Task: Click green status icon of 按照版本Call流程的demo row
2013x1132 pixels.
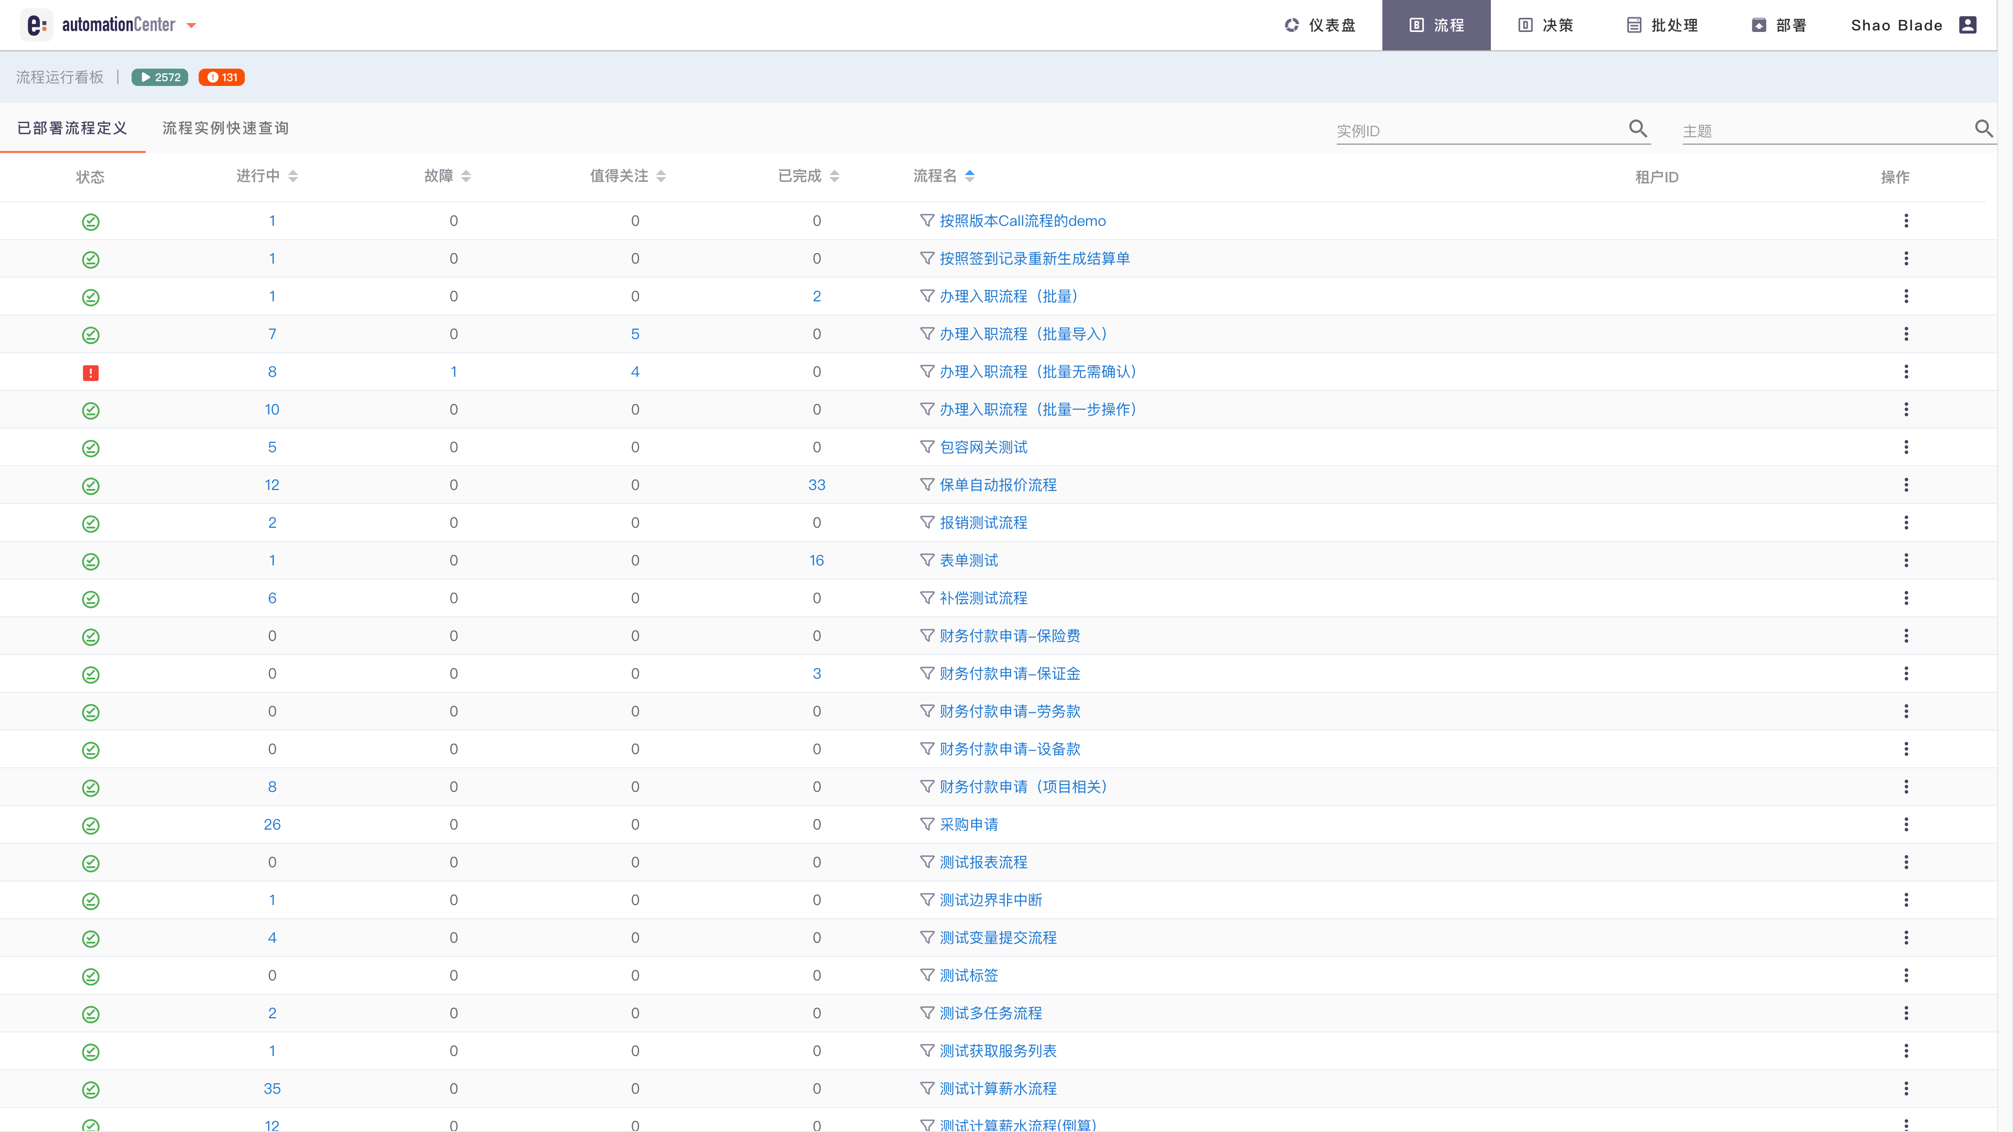Action: point(91,222)
